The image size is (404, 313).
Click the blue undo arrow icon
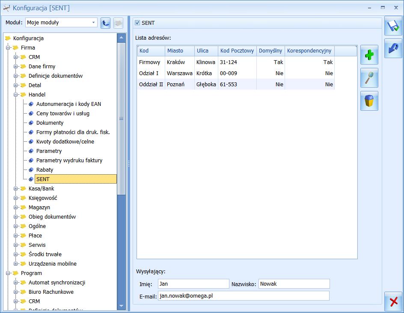click(x=393, y=48)
